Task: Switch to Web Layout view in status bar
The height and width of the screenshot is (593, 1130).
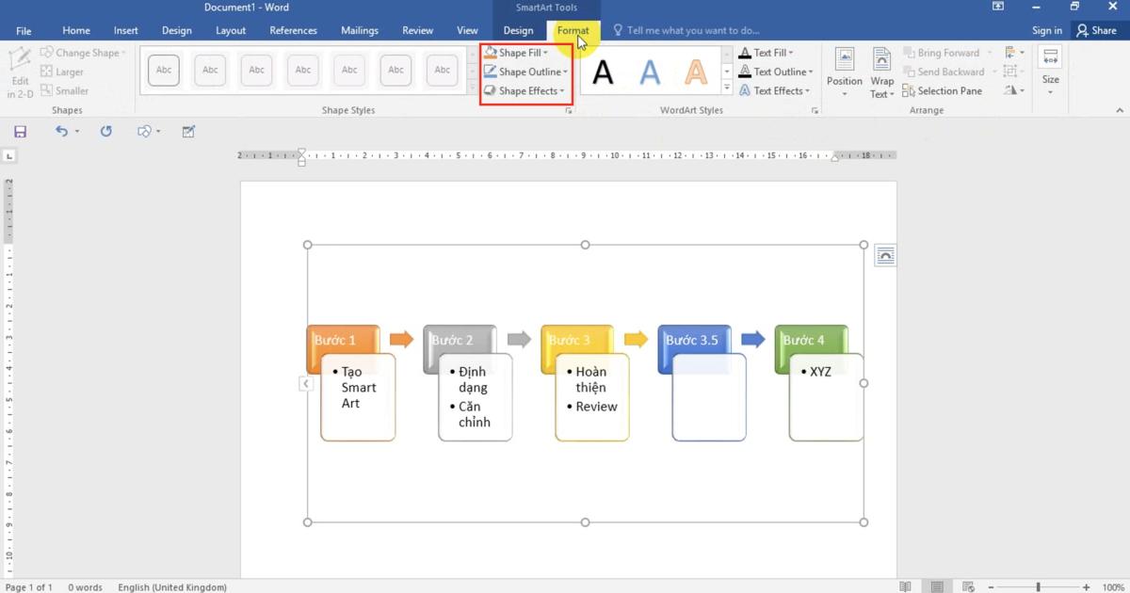Action: [968, 586]
